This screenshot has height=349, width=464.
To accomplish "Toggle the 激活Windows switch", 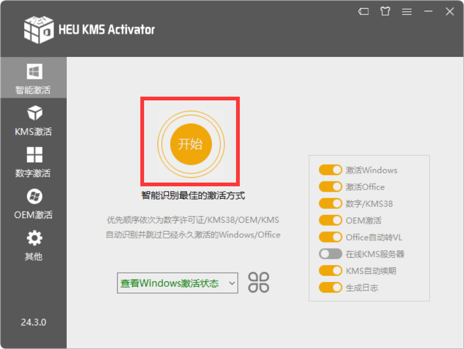I will (331, 170).
